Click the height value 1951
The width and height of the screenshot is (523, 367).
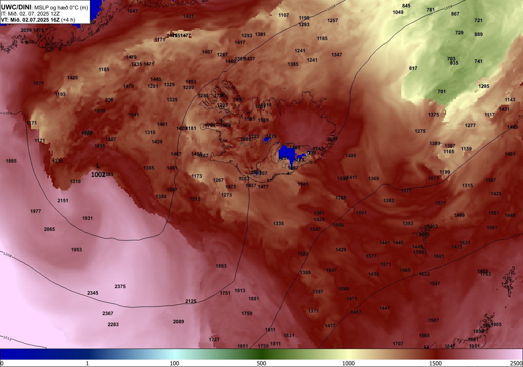pos(474,346)
